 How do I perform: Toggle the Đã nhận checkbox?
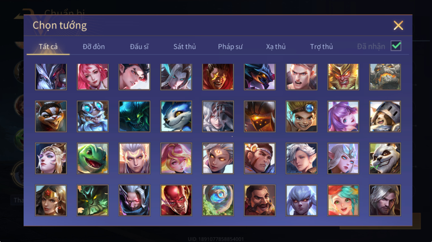396,46
